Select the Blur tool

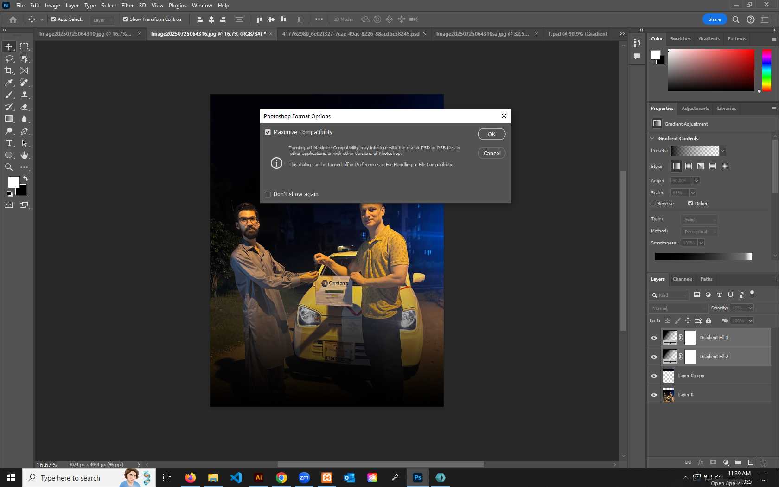(x=24, y=119)
